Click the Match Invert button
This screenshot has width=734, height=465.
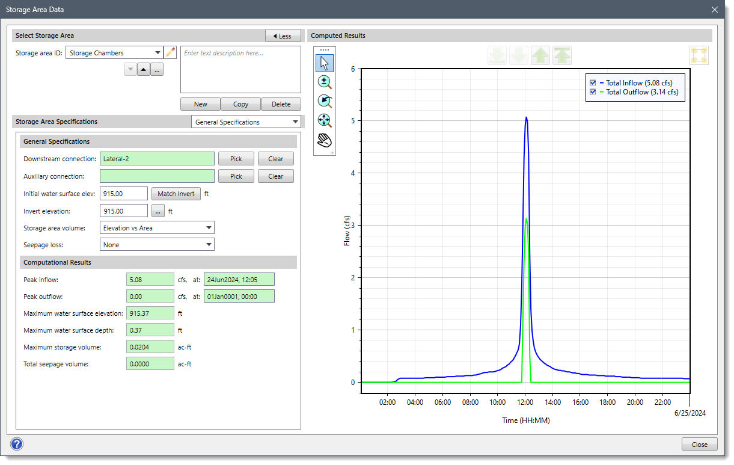coord(176,194)
